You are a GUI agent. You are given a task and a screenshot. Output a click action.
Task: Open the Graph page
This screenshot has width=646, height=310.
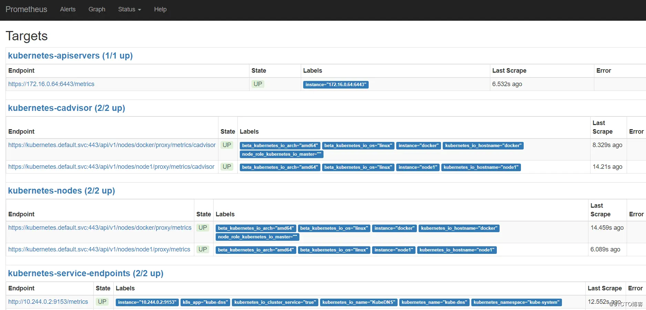[97, 9]
